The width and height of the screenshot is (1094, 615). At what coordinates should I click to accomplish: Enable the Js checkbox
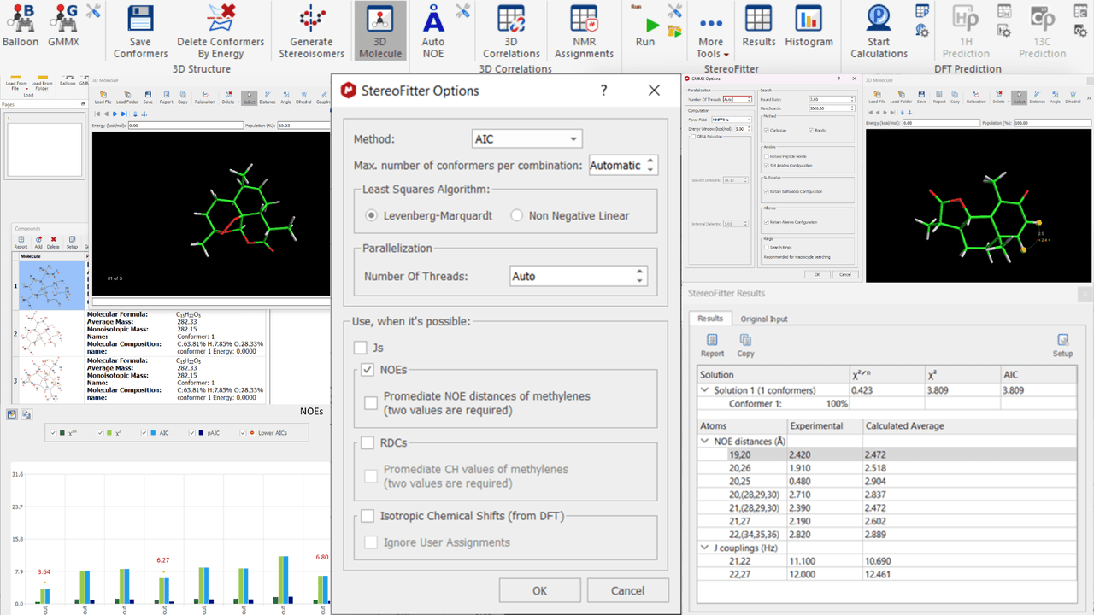[x=362, y=348]
